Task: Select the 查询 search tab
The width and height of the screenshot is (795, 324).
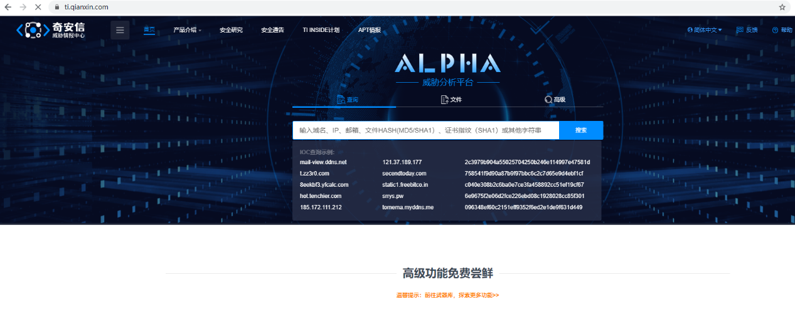Action: (x=348, y=100)
